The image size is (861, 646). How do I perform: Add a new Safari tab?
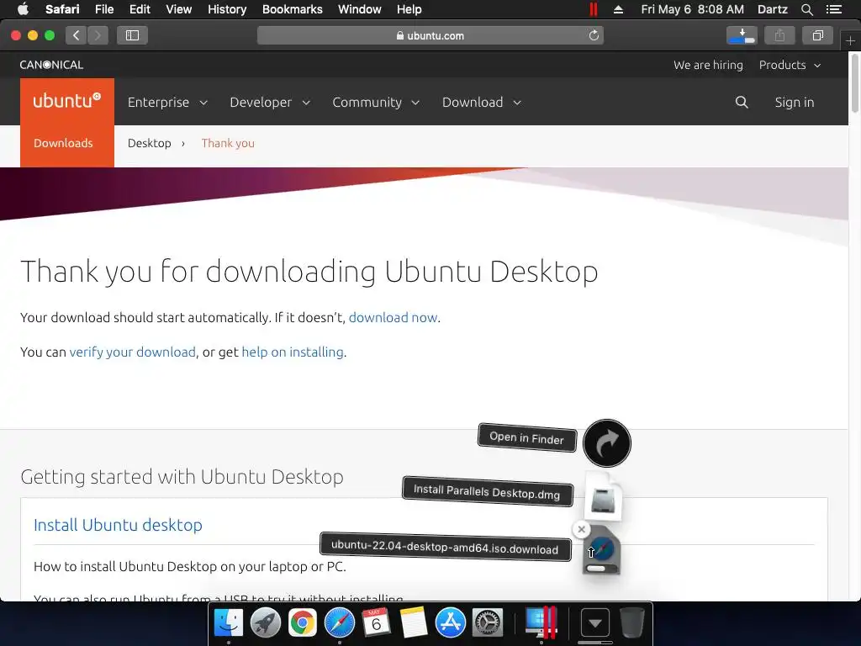click(850, 40)
